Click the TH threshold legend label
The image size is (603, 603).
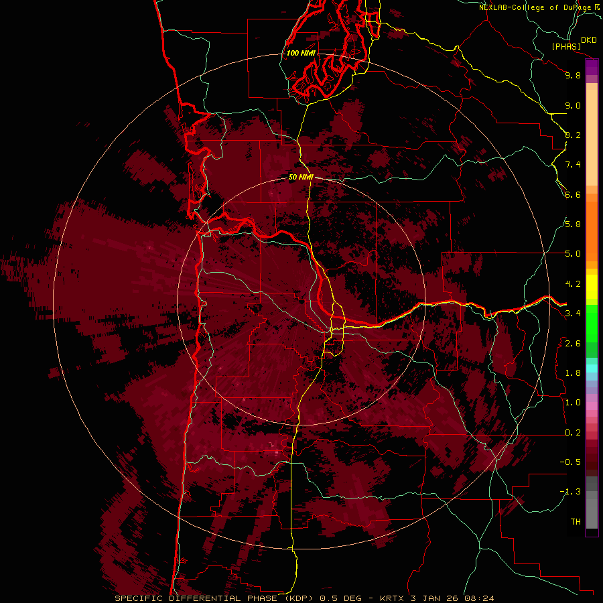coord(576,522)
